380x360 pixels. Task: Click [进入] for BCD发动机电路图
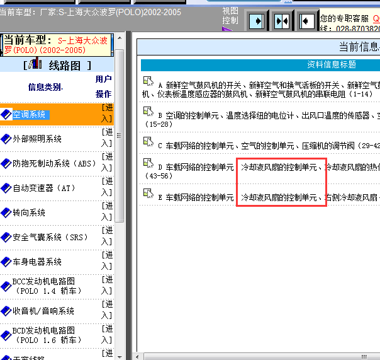point(107,335)
